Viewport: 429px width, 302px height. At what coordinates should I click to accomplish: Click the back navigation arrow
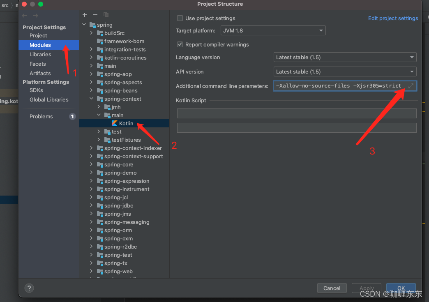click(x=24, y=15)
